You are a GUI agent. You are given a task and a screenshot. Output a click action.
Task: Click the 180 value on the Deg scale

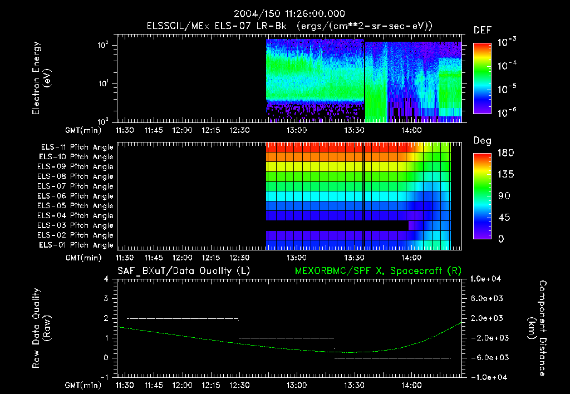(x=505, y=152)
